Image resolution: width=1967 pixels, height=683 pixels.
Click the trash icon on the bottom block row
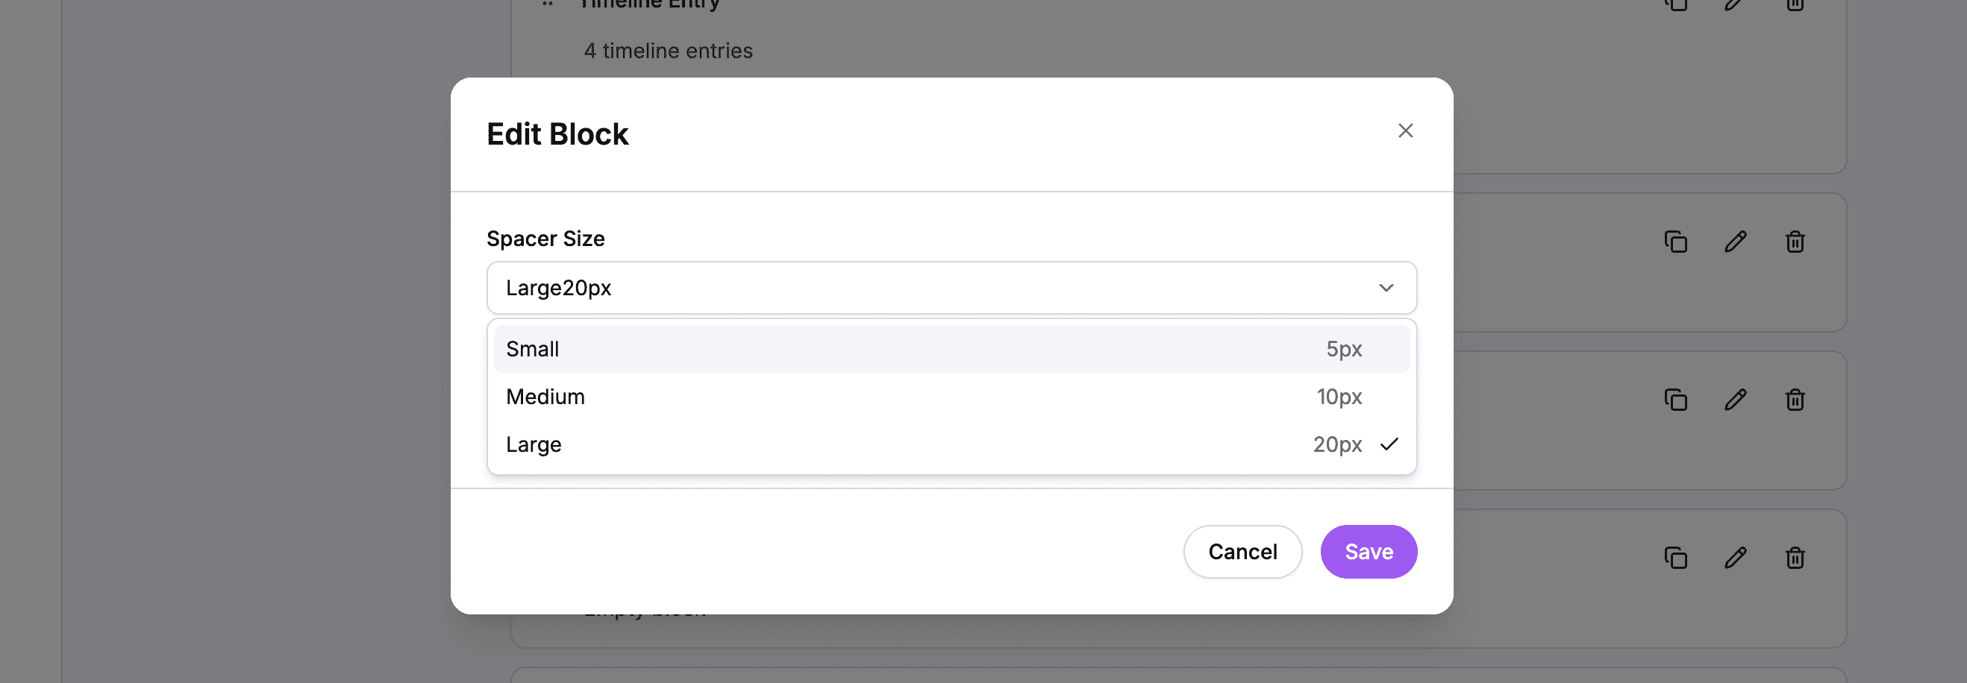[1795, 558]
